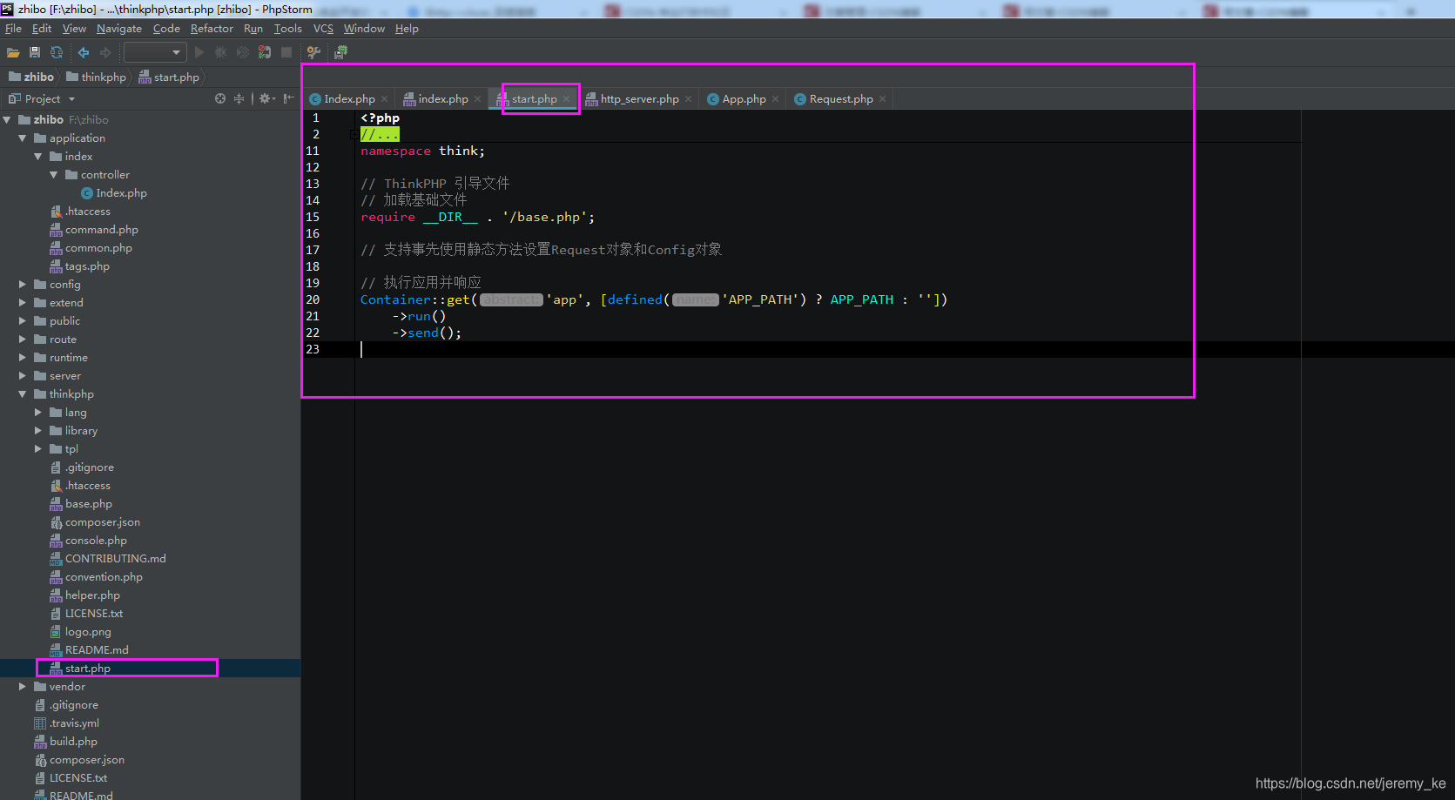This screenshot has width=1455, height=800.
Task: Expand the config folder
Action: (23, 285)
